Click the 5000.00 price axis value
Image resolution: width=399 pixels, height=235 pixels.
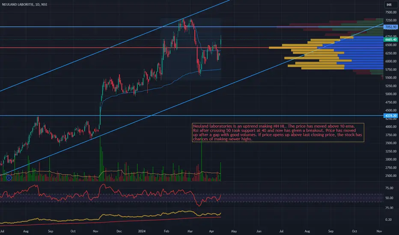(x=390, y=94)
